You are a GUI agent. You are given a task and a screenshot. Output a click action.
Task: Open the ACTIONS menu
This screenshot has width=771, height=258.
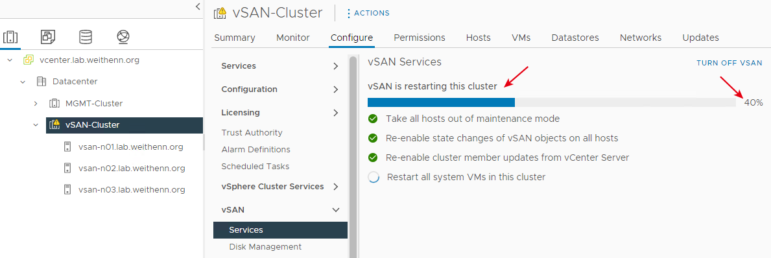(369, 13)
